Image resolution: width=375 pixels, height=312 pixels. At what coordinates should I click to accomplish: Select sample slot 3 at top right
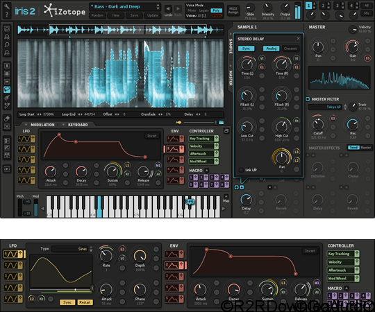tap(337, 6)
